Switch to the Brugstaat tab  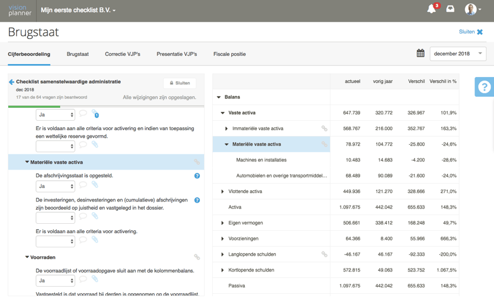pyautogui.click(x=77, y=54)
